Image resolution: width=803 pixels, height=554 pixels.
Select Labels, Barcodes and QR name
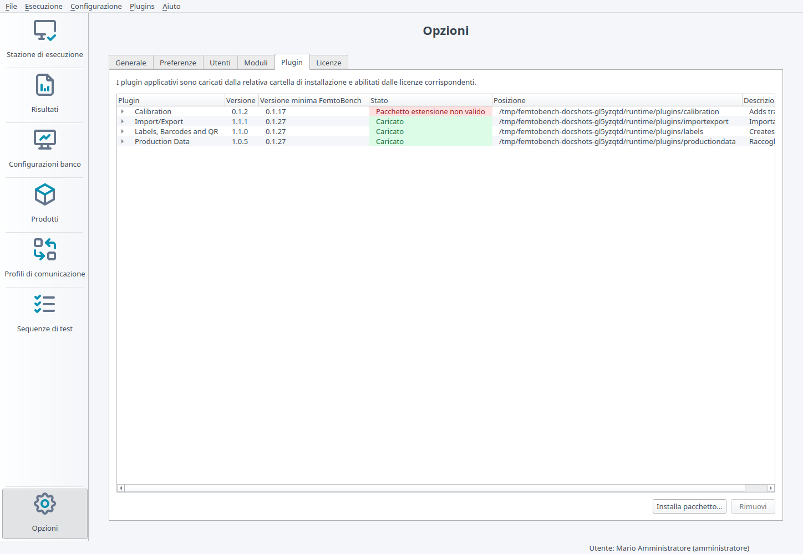point(176,131)
